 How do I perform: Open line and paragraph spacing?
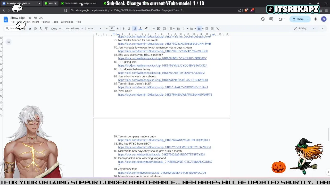tap(178, 29)
